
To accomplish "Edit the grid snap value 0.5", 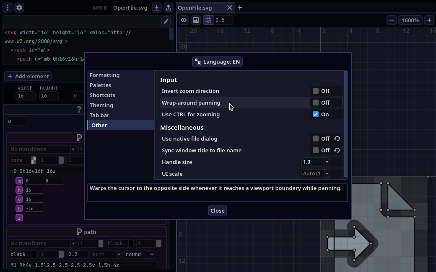I will (x=223, y=20).
